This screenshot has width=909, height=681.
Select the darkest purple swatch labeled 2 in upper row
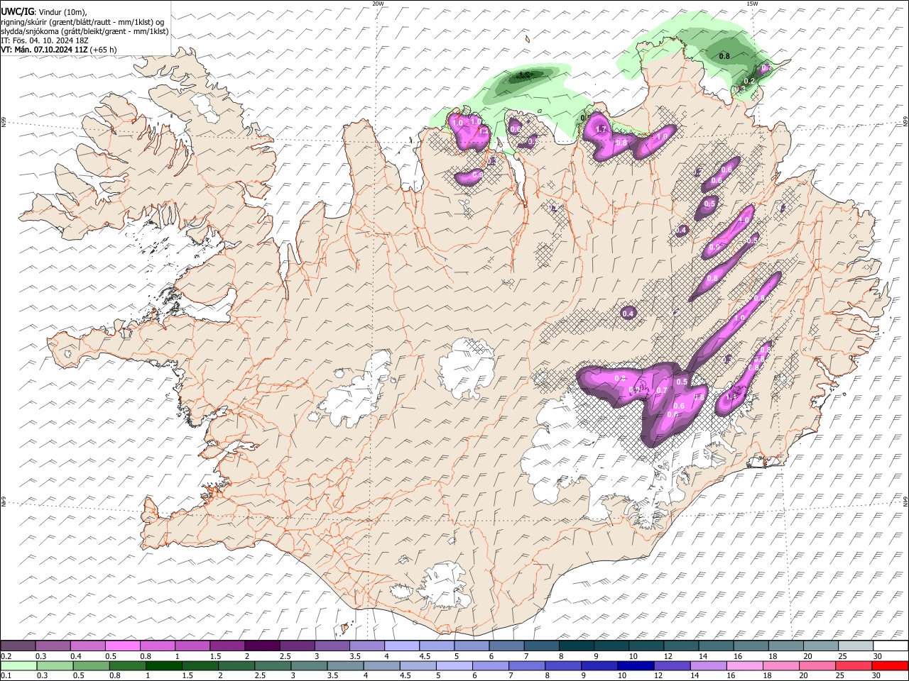(262, 646)
